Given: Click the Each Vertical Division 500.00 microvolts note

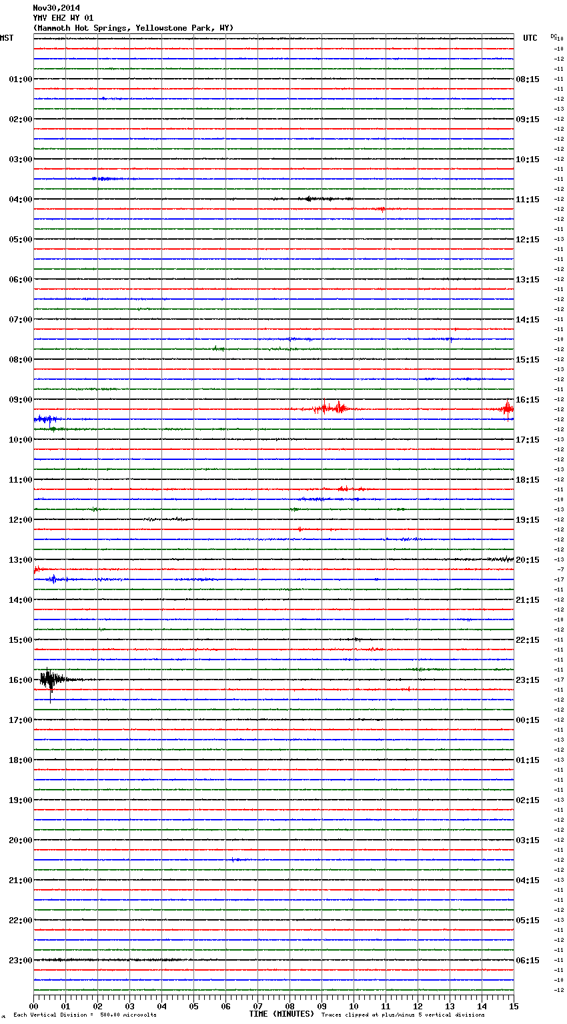Looking at the screenshot, I should [85, 1015].
